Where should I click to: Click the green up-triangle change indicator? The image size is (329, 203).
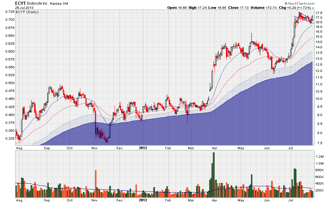click(313, 8)
